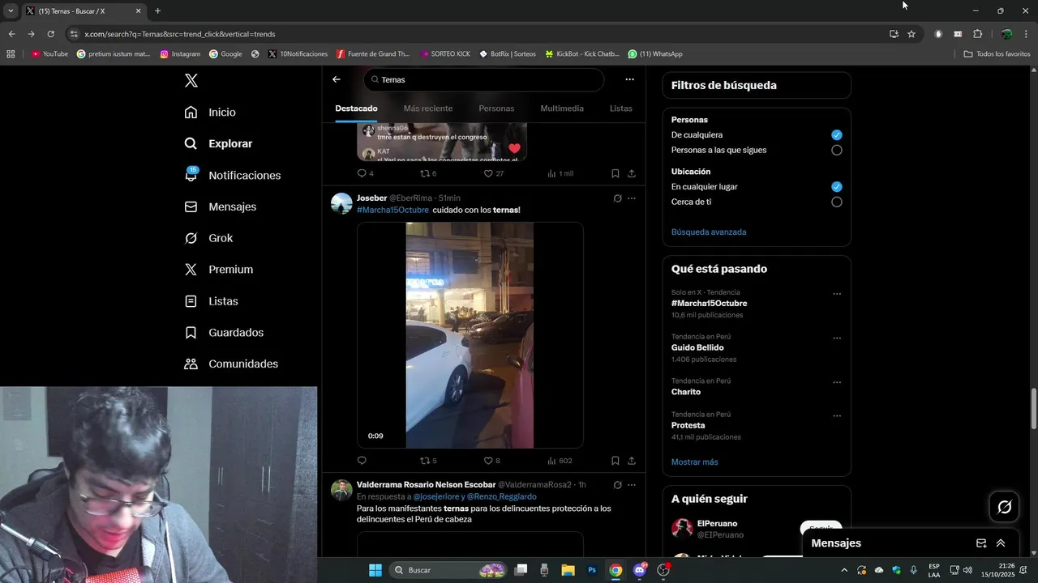
Task: Open Notificaciones in sidebar
Action: 232,175
